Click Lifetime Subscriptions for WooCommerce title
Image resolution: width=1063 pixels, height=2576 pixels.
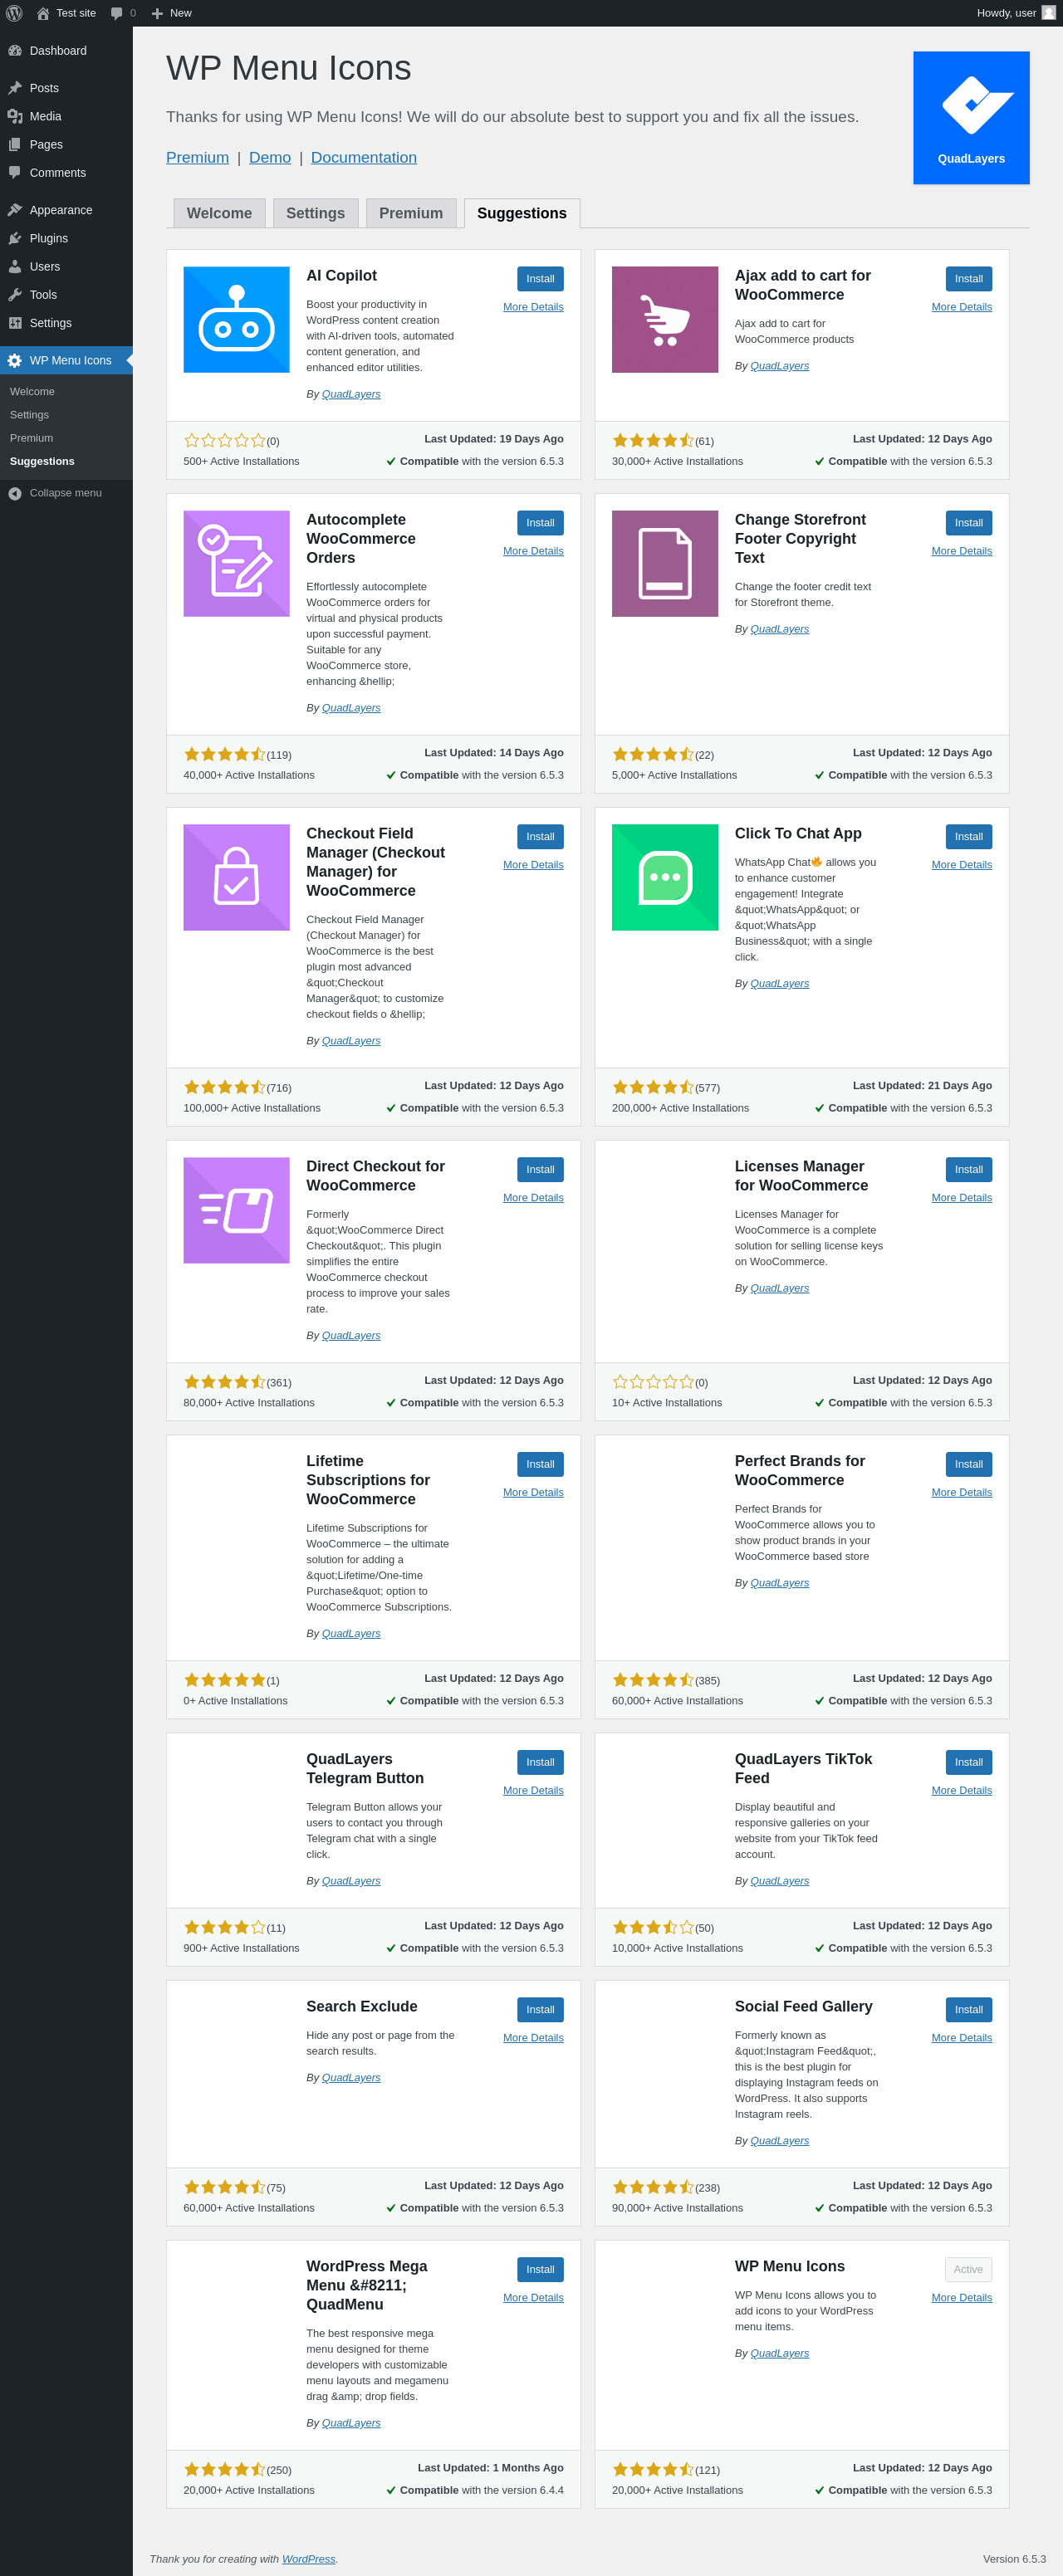click(x=368, y=1480)
